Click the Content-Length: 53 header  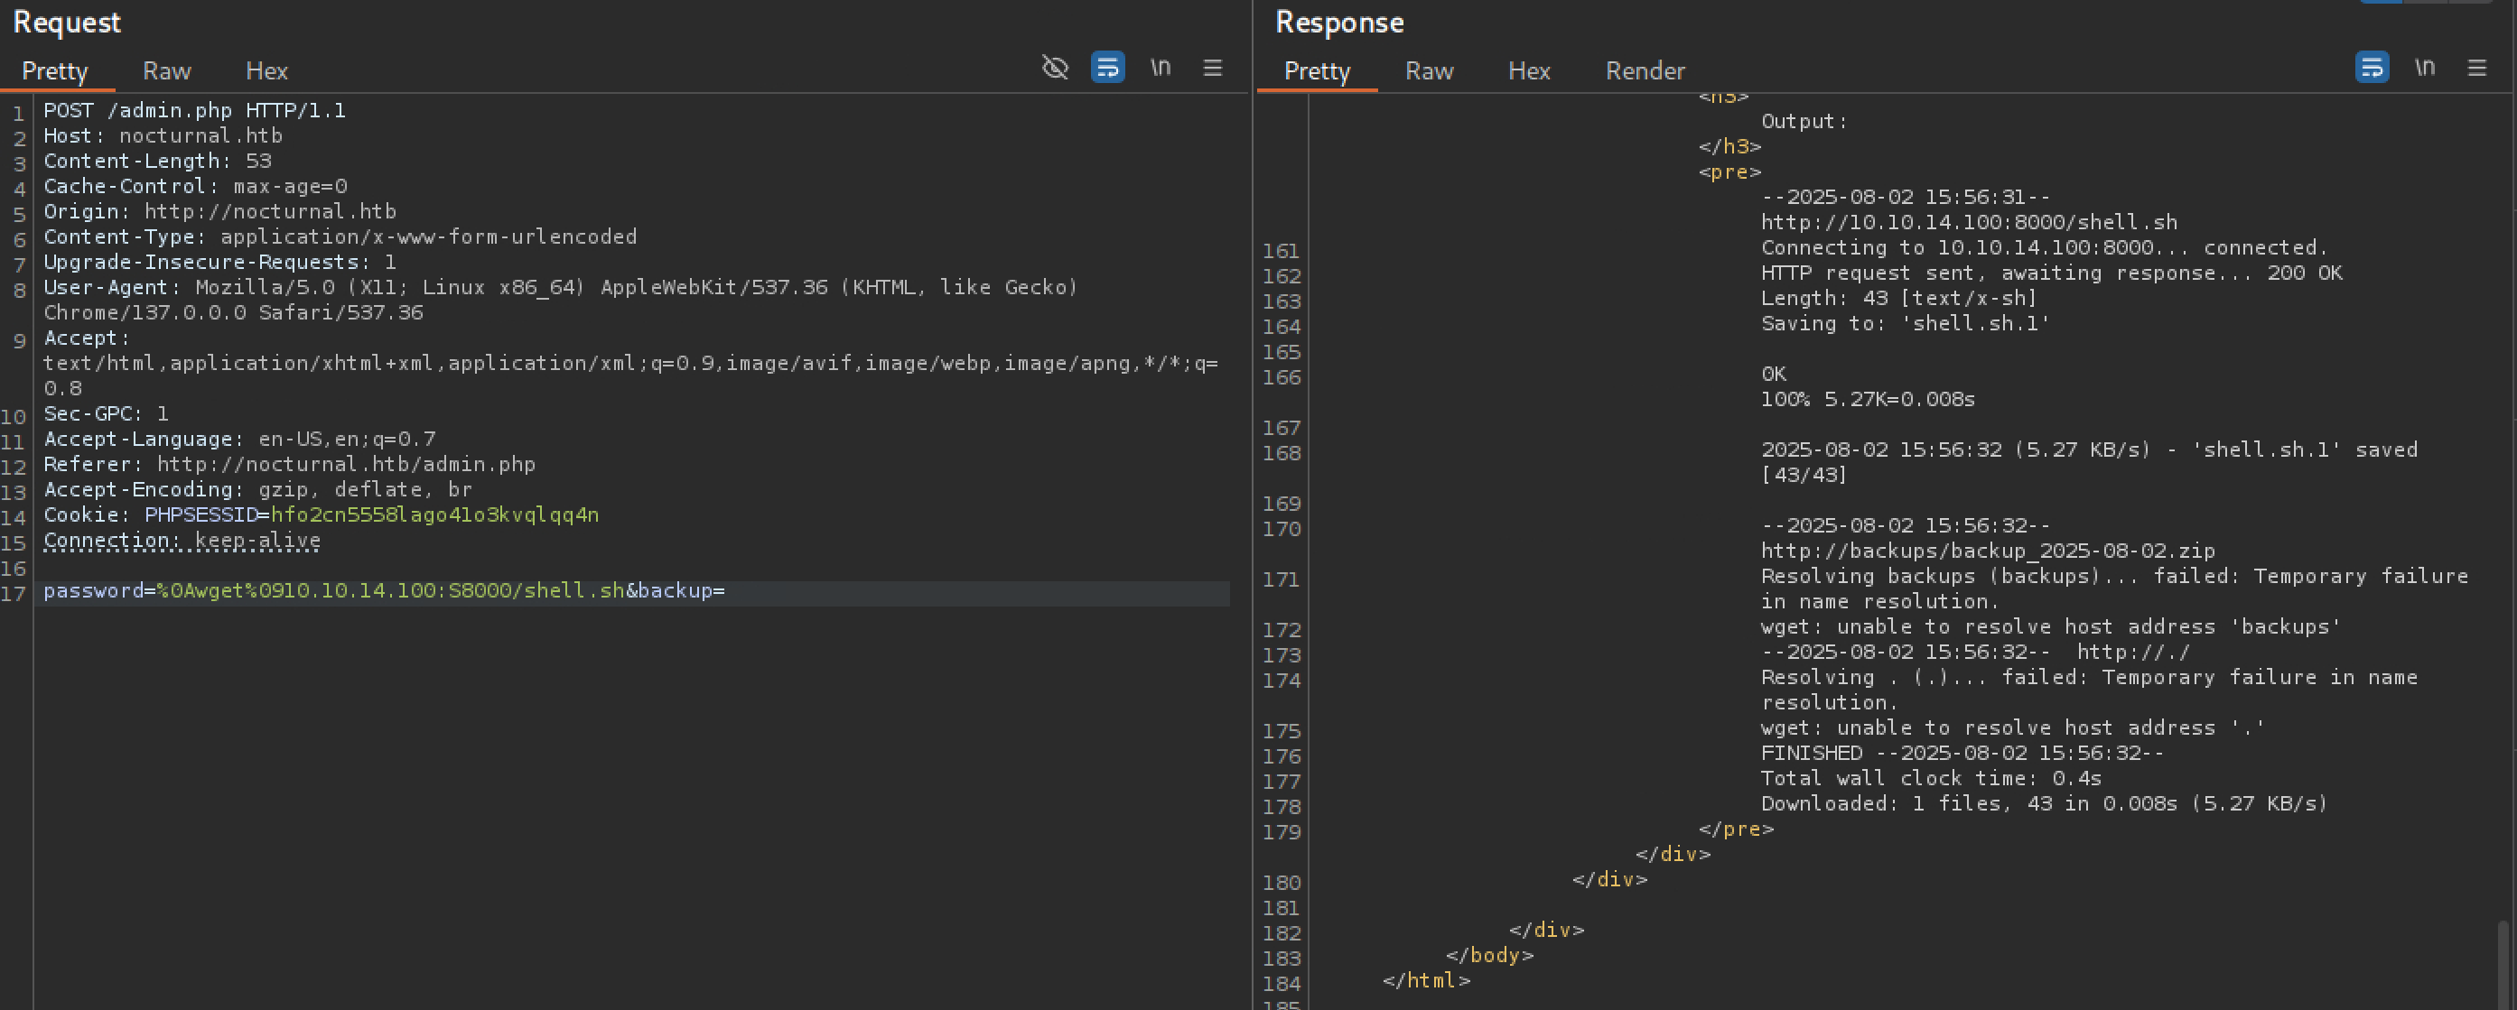click(x=157, y=162)
